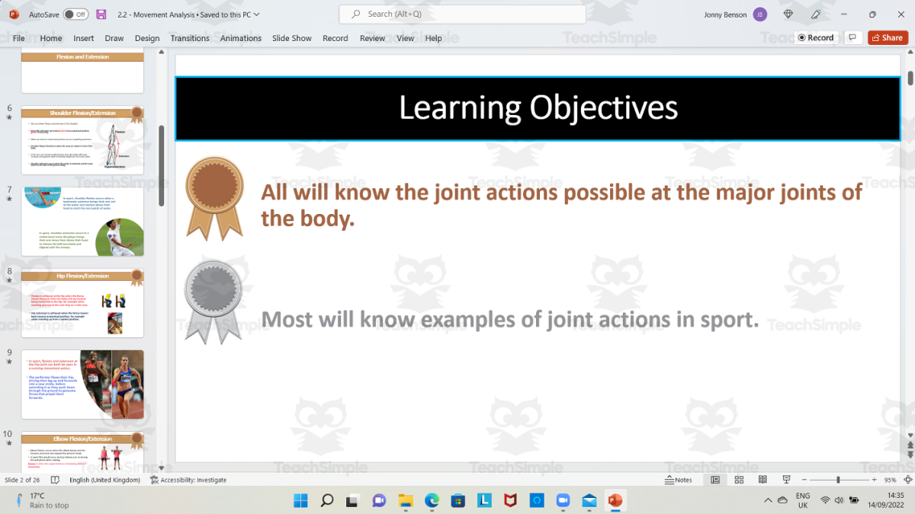
Task: Click the zoom in plus button
Action: click(872, 480)
